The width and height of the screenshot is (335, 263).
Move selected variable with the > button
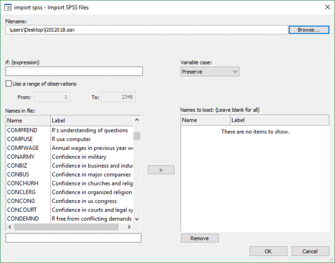click(x=161, y=170)
